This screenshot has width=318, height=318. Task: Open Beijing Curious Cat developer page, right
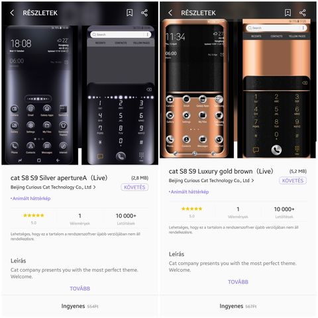(x=211, y=181)
